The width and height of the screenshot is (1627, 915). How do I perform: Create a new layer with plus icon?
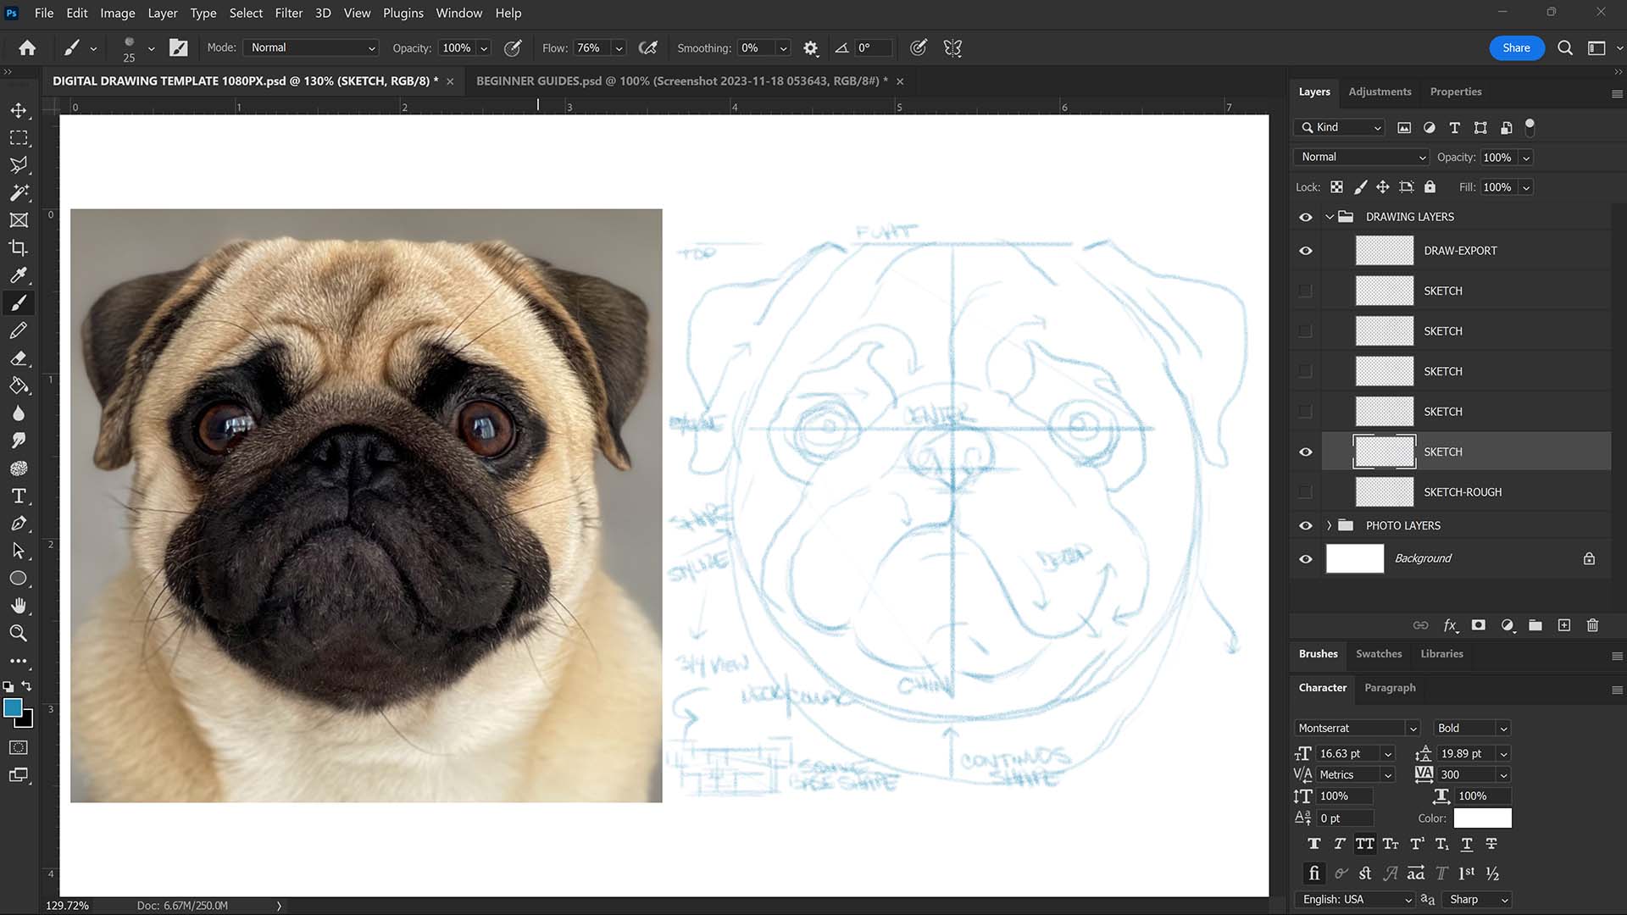(x=1564, y=625)
